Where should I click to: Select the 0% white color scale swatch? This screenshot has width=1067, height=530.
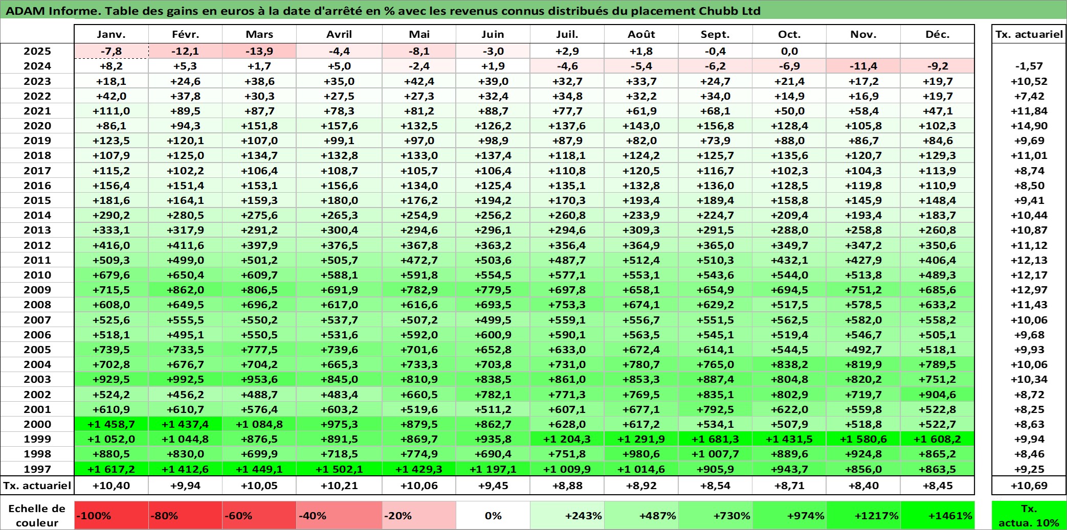pos(493,515)
